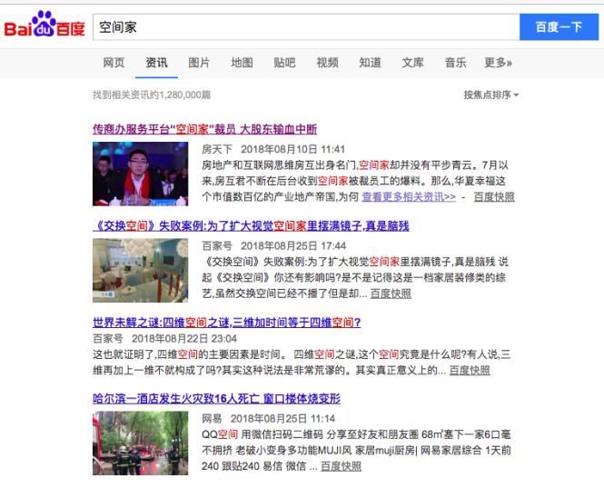604x488 pixels.
Task: Open the 文库 tab
Action: click(412, 63)
